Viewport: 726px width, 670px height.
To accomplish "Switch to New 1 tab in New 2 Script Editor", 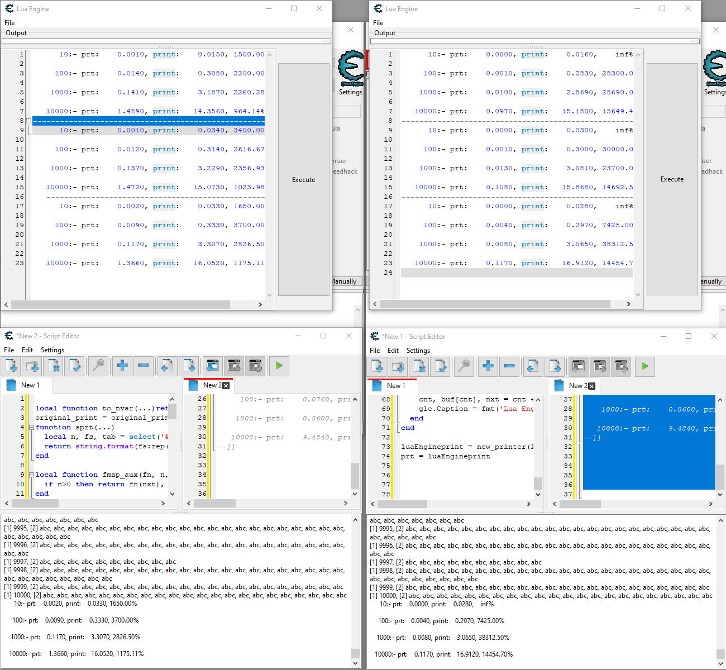I will pos(27,385).
